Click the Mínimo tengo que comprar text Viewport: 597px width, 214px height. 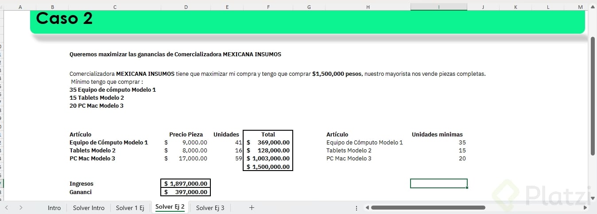pos(107,82)
